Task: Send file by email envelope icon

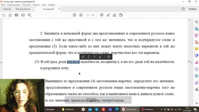Action: click(x=23, y=15)
